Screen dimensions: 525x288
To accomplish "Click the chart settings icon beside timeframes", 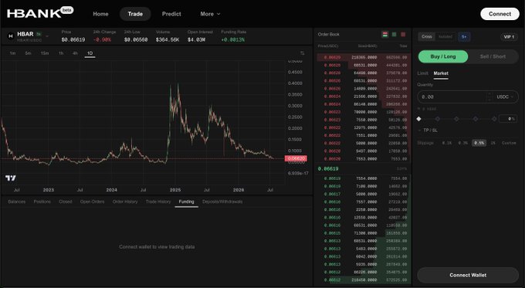I will click(303, 53).
